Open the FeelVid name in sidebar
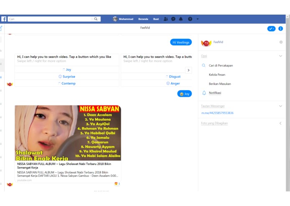Viewport: 290px width, 206px height. click(x=218, y=42)
